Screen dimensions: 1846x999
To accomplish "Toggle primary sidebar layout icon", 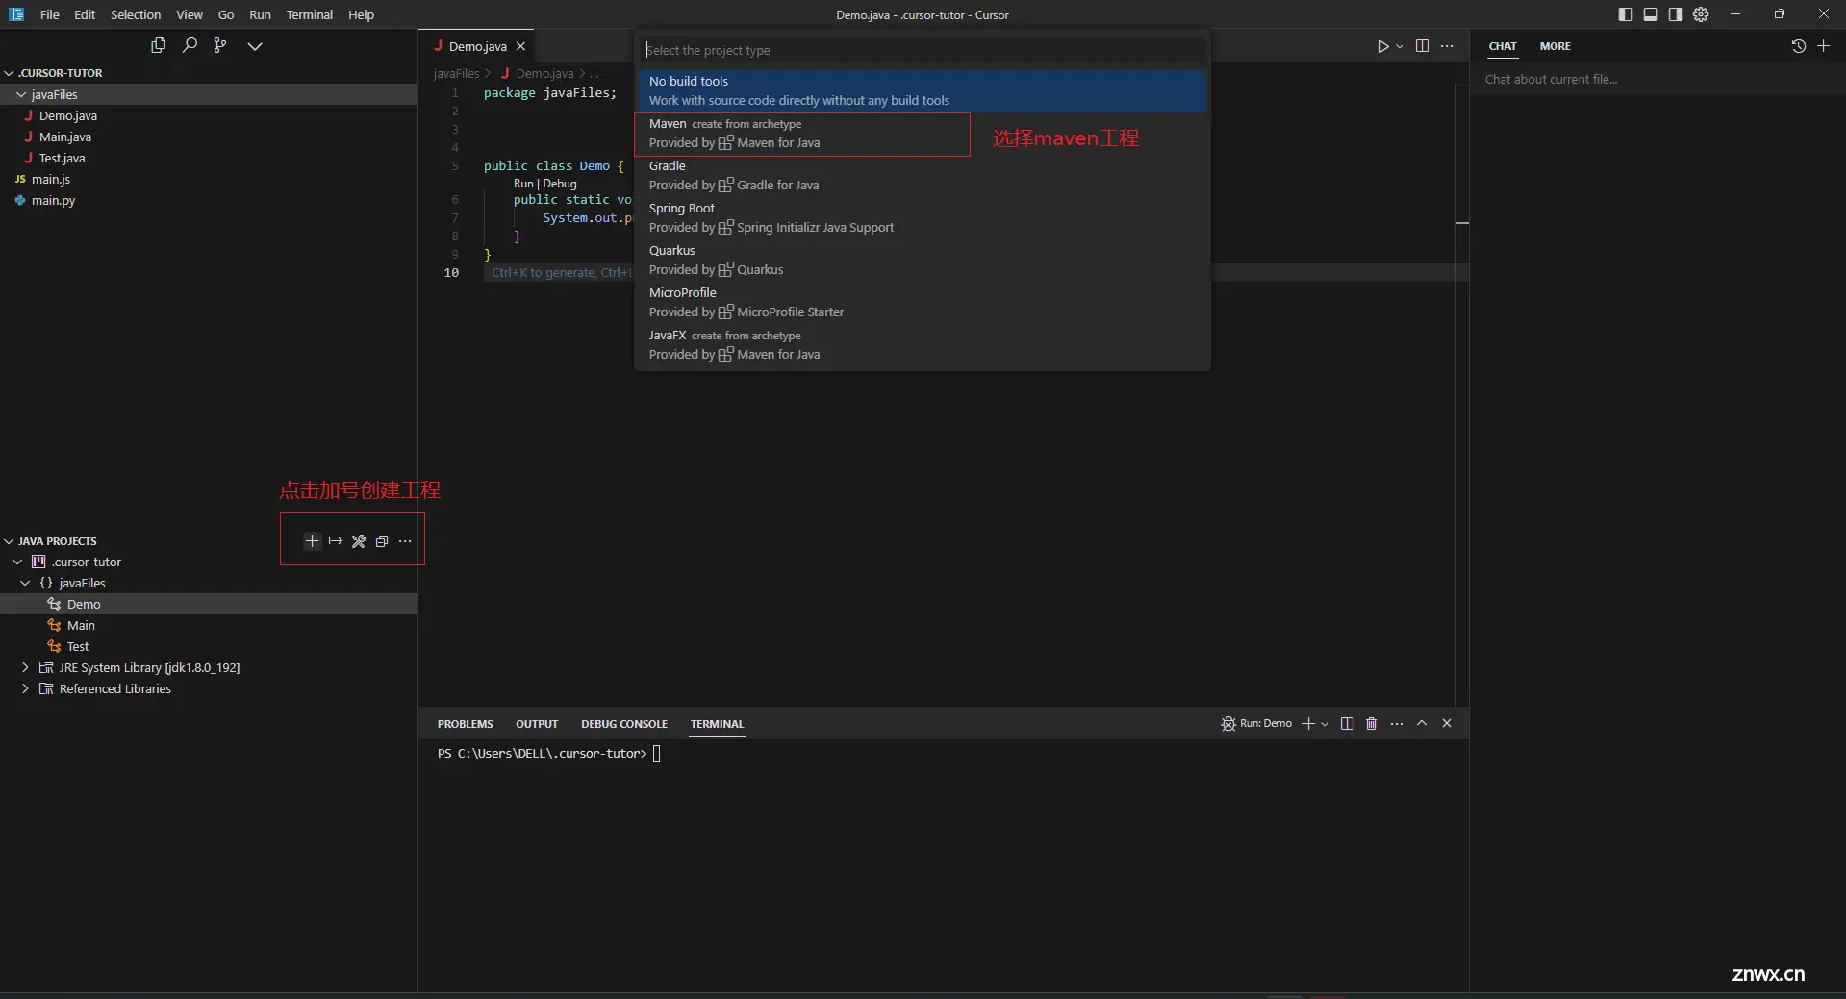I will pyautogui.click(x=1626, y=14).
